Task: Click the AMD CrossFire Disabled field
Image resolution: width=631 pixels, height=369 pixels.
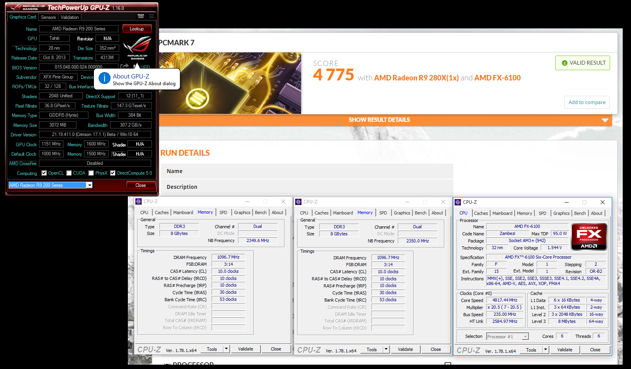Action: [95, 163]
